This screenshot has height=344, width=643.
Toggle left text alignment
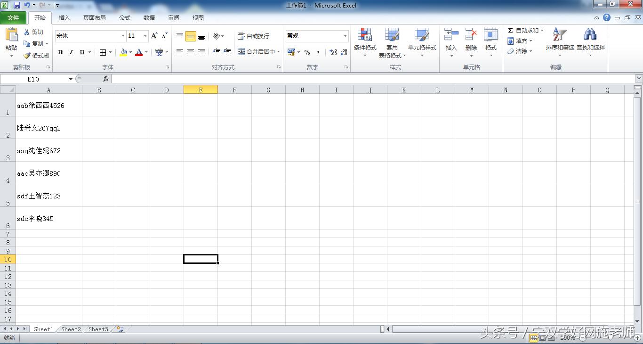pos(180,52)
